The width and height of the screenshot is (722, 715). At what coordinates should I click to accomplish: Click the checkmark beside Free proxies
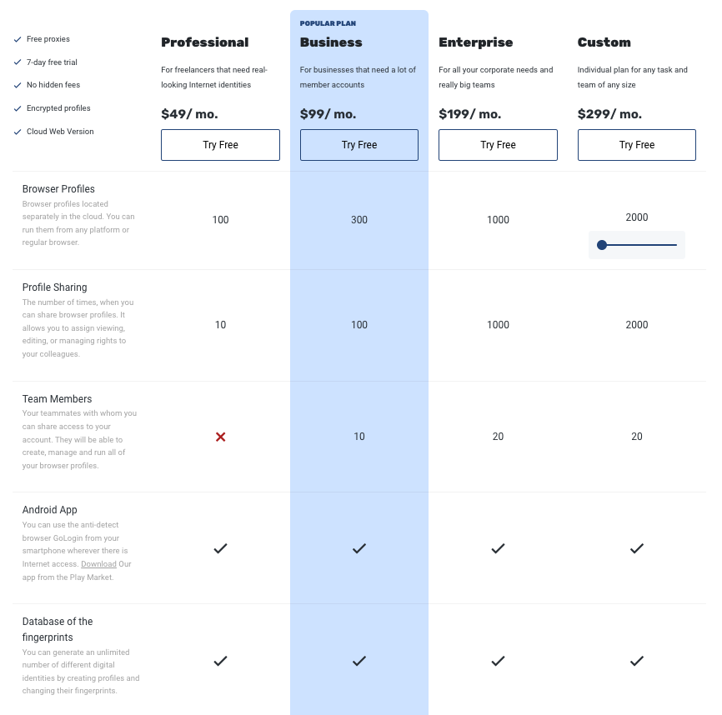[x=18, y=39]
